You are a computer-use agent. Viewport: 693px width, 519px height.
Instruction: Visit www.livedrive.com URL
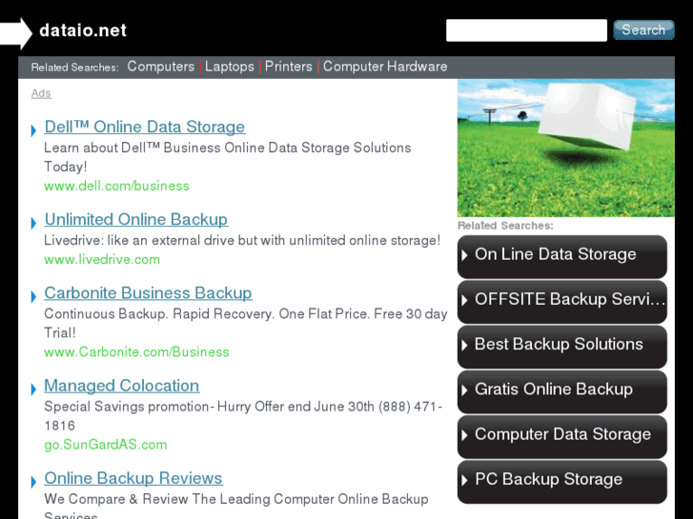click(x=102, y=260)
